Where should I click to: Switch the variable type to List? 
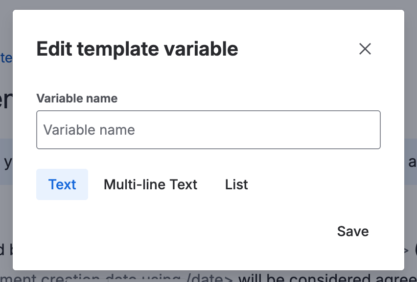[236, 184]
